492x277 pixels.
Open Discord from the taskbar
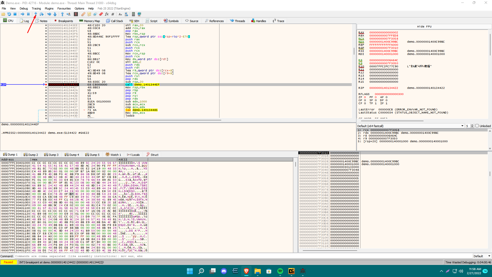click(224, 271)
